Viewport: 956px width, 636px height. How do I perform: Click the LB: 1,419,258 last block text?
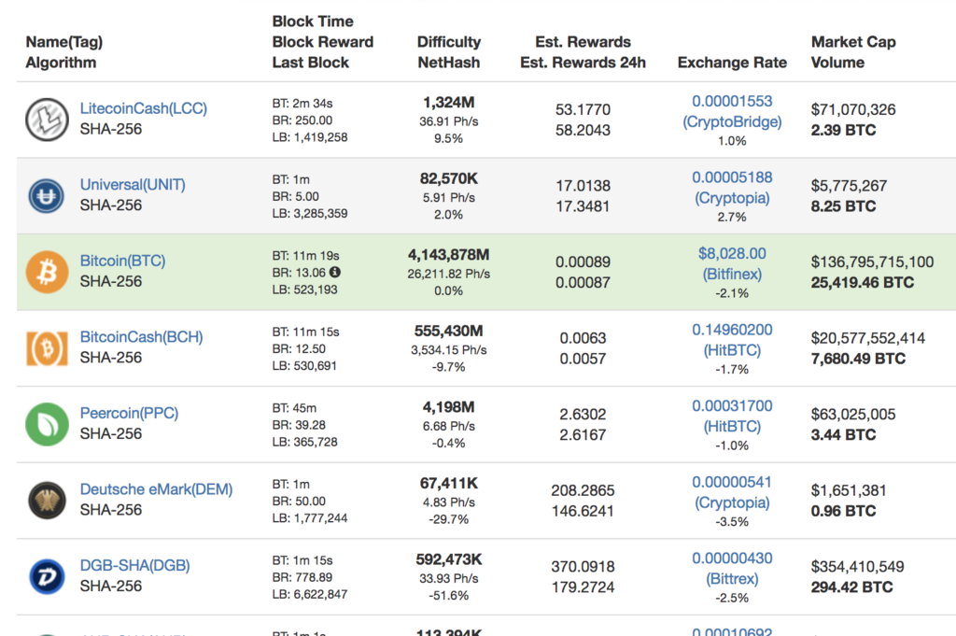coord(310,137)
